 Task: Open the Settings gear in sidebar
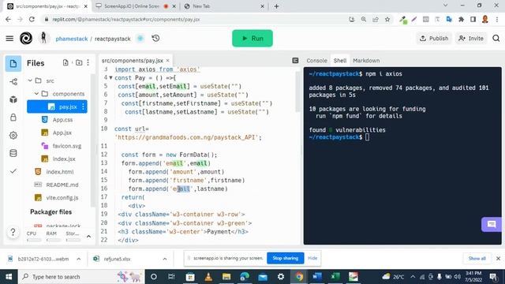13,135
